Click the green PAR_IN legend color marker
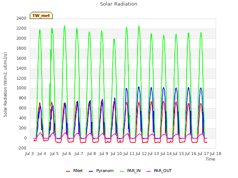 point(122,171)
